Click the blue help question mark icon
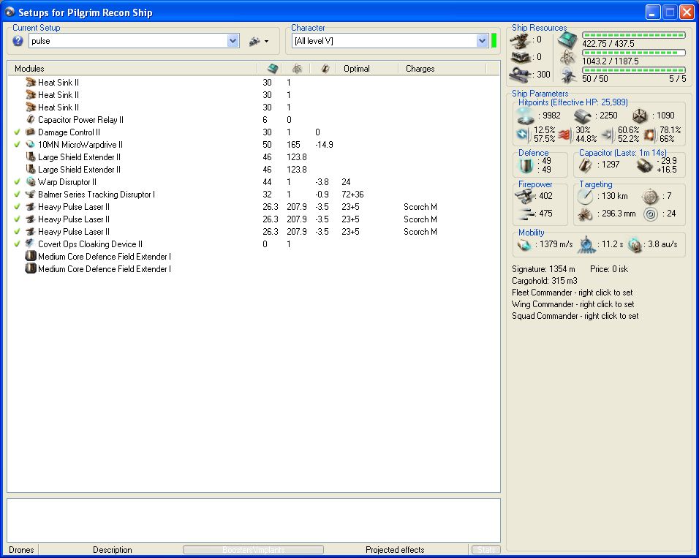The height and width of the screenshot is (558, 699). [18, 41]
